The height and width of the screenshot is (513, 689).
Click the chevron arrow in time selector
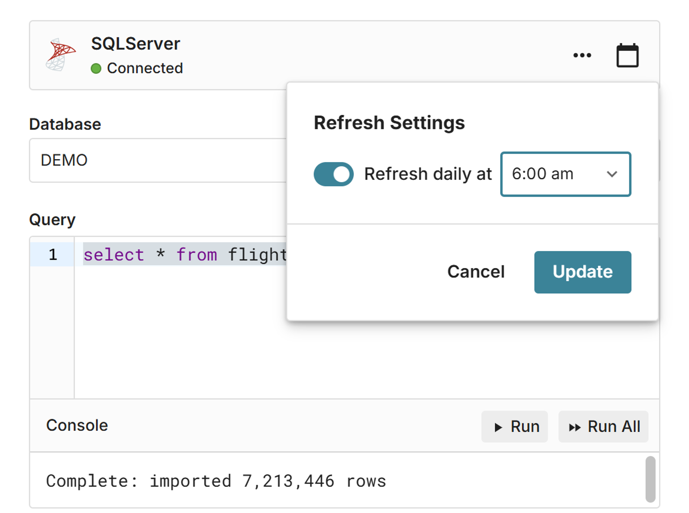(x=612, y=174)
